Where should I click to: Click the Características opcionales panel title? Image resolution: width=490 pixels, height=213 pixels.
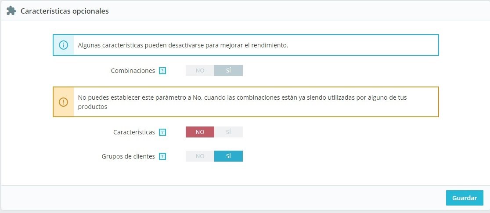coord(65,11)
